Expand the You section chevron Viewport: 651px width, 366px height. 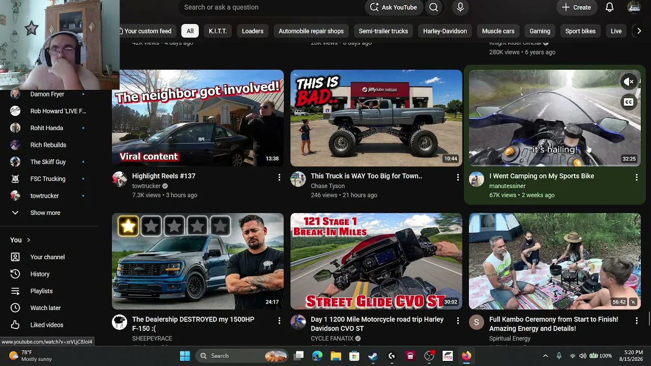coord(28,240)
